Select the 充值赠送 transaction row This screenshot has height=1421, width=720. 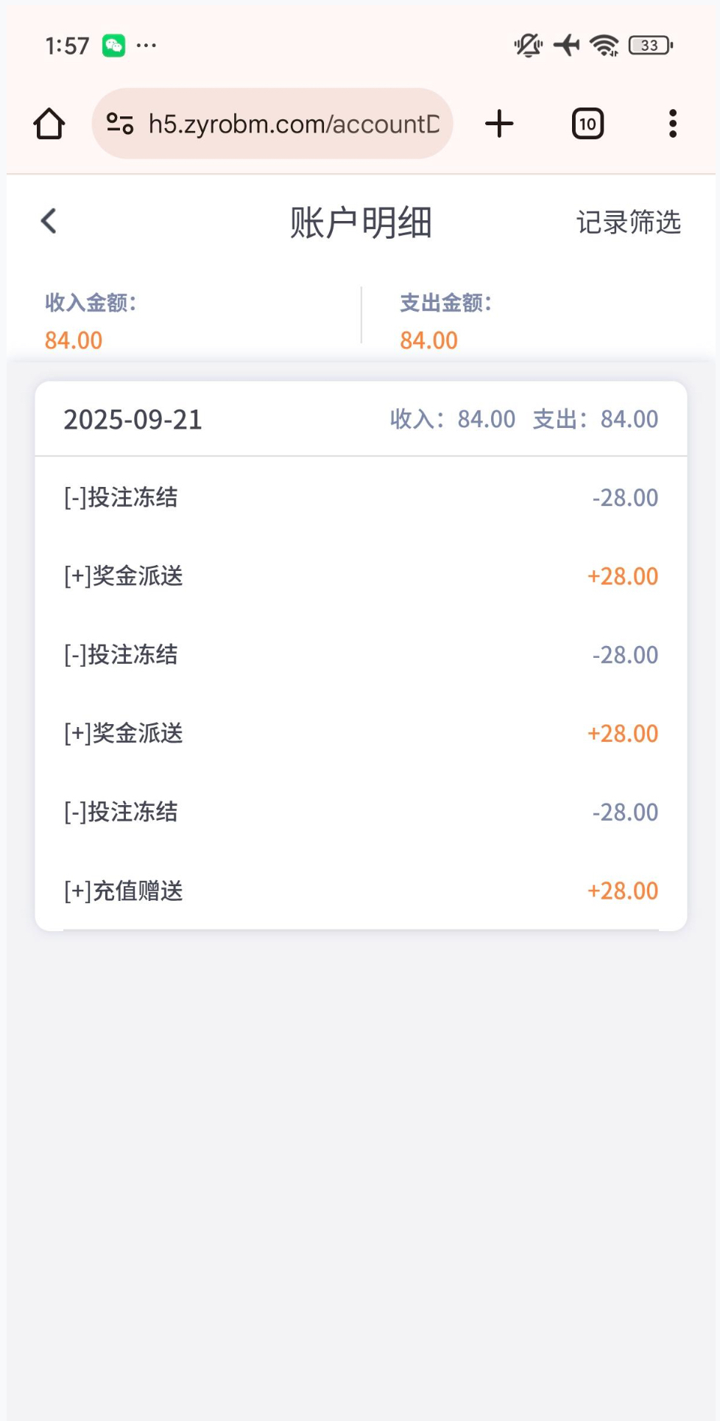[361, 891]
